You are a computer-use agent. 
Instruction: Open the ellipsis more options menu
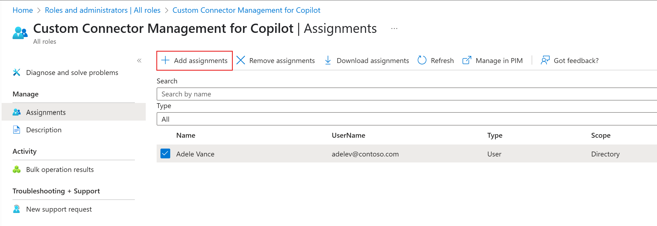point(394,29)
